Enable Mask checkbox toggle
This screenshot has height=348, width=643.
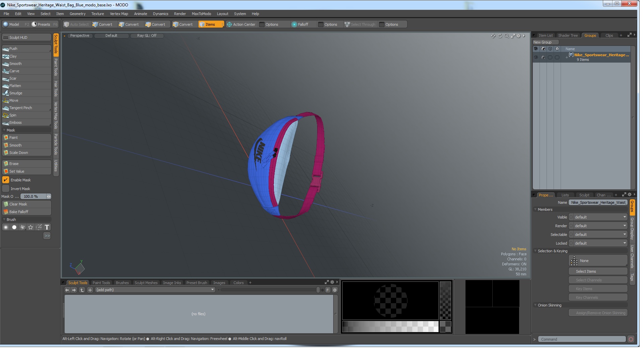[6, 180]
